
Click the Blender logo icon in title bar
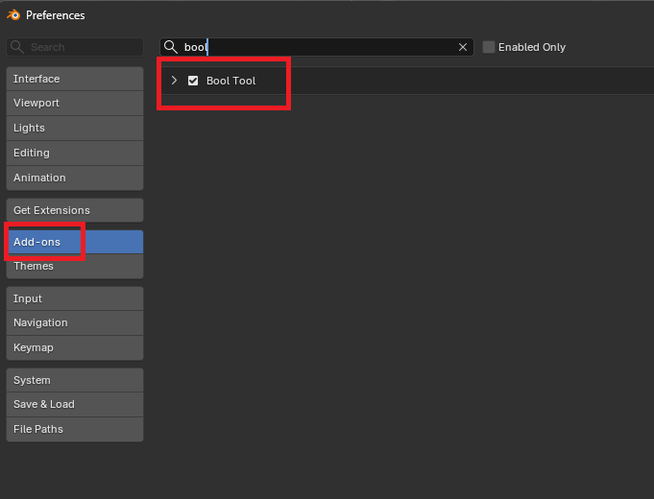(13, 15)
